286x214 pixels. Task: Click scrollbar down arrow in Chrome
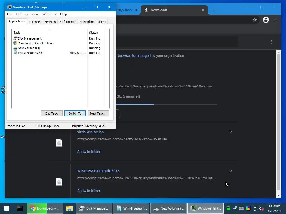tap(278, 195)
